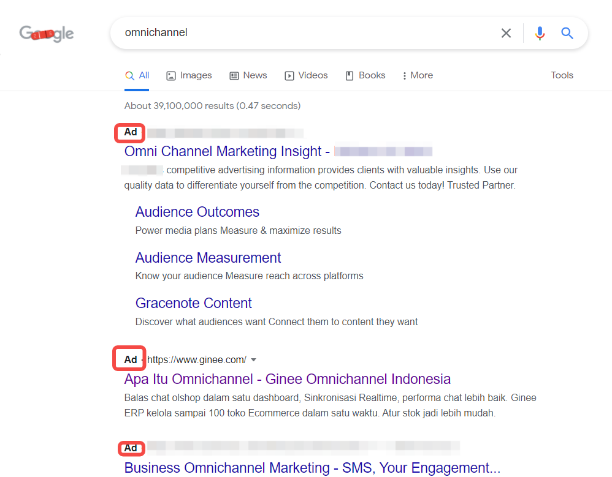Click the Power media plans description text
This screenshot has height=477, width=612.
(238, 231)
